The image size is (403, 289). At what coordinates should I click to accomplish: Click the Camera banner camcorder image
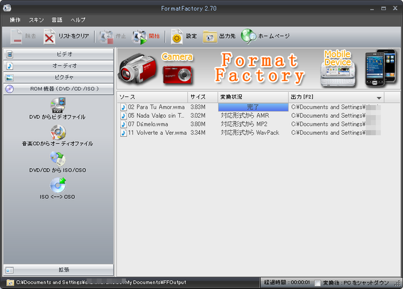tap(137, 68)
